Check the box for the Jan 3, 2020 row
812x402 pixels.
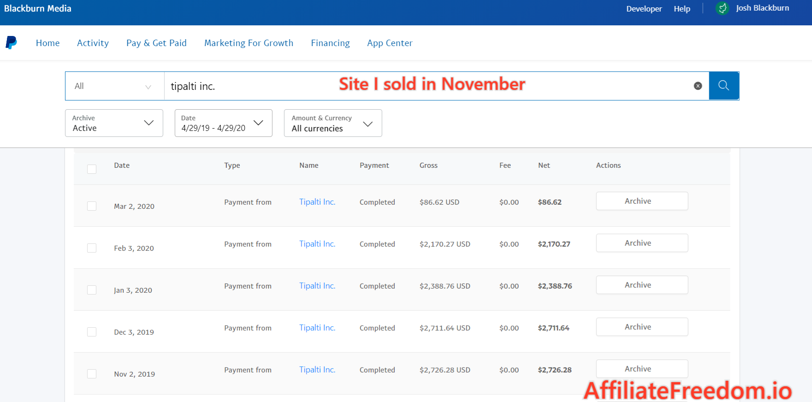[92, 290]
